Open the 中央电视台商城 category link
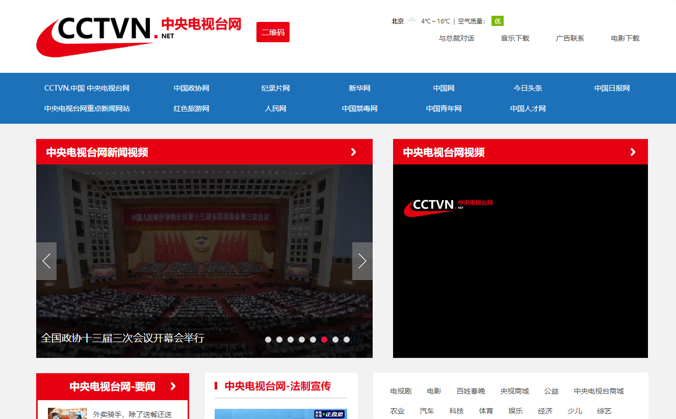Screen dimensions: 676x419 pos(599,391)
